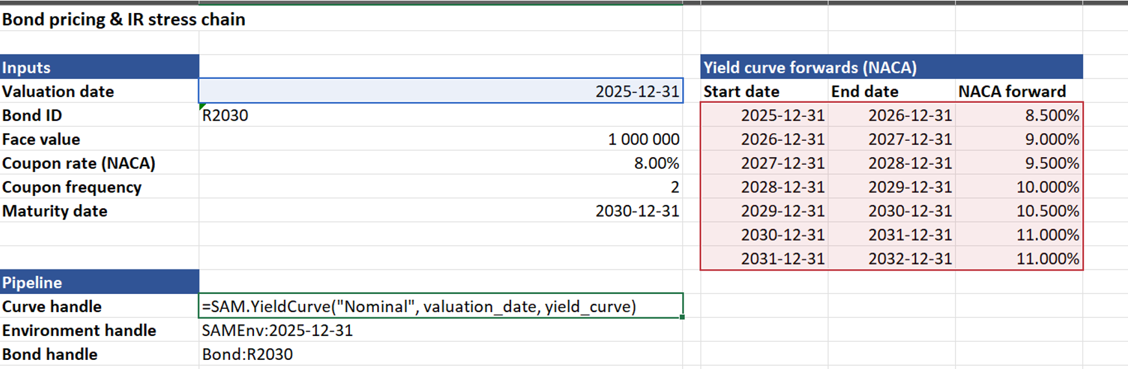The image size is (1128, 369).
Task: Click end date 2031-12-31 in the sixth curve row
Action: tap(892, 235)
